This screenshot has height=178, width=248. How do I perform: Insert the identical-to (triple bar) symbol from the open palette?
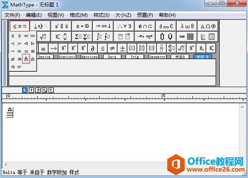tap(19, 59)
